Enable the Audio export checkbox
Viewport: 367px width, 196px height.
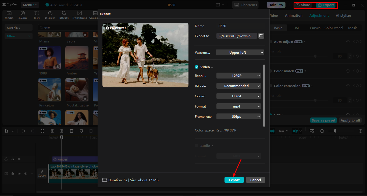[x=197, y=146]
